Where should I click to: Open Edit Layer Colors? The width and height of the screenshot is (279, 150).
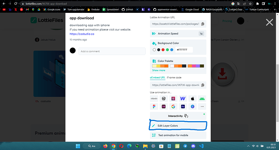click(x=178, y=125)
